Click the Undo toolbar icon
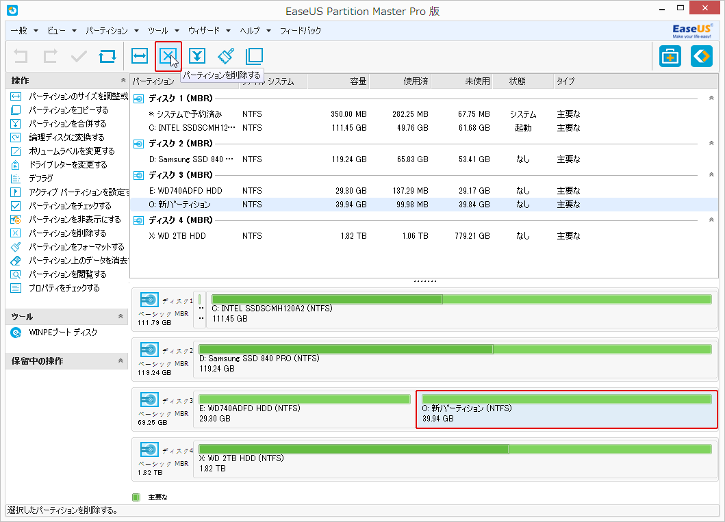The height and width of the screenshot is (522, 725). click(x=21, y=56)
